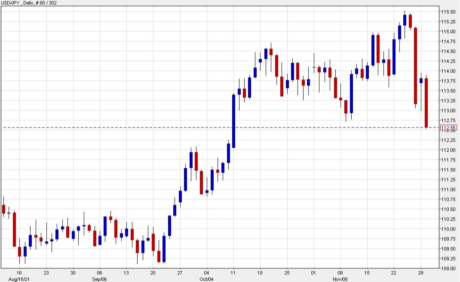Pick the 114.75 price axis label
This screenshot has width=460, height=282.
click(448, 41)
